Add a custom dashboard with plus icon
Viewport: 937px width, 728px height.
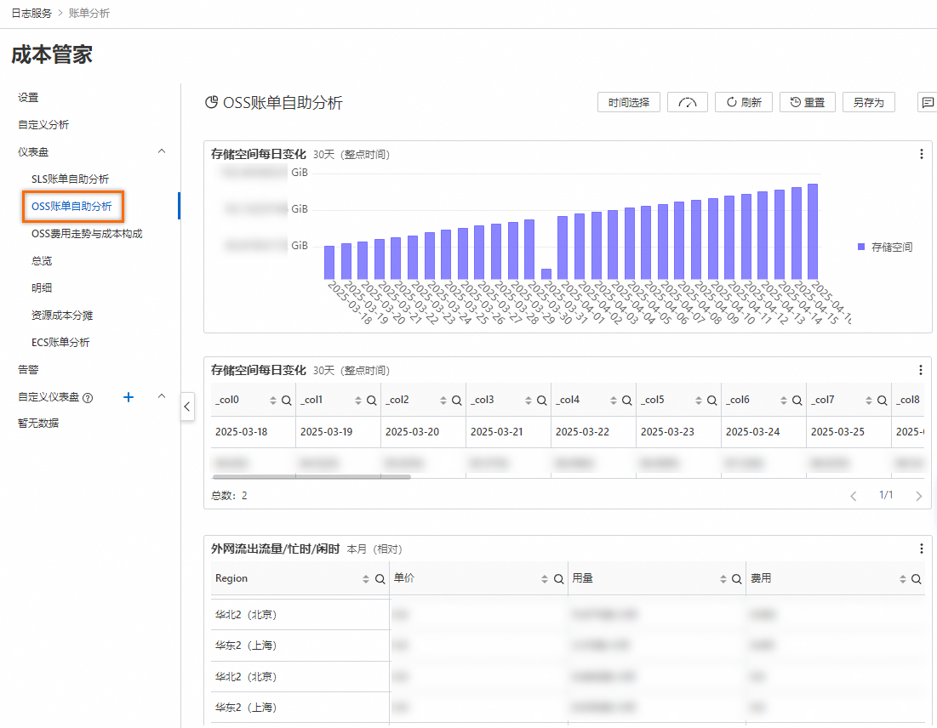(129, 397)
